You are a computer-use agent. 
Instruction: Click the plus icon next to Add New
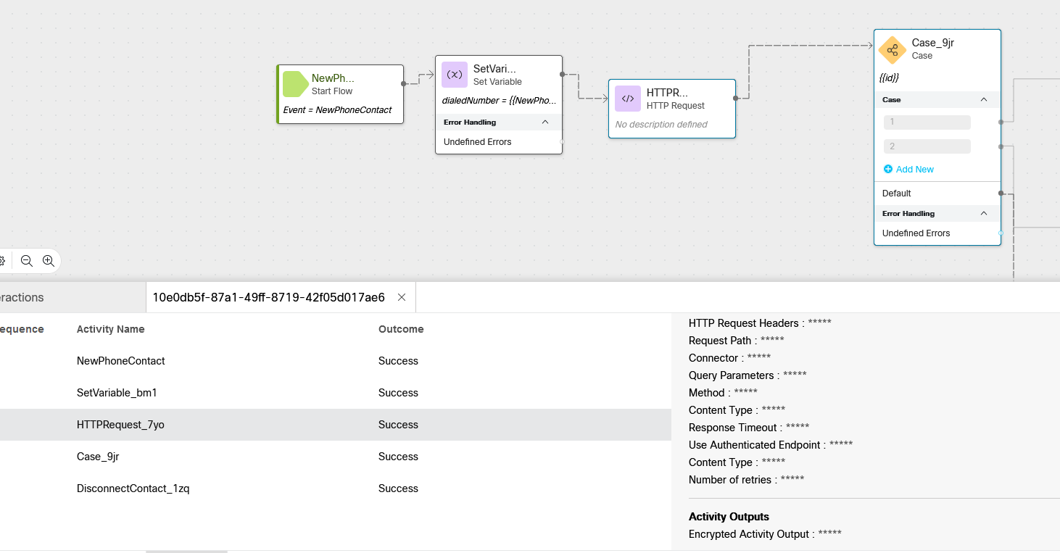888,169
